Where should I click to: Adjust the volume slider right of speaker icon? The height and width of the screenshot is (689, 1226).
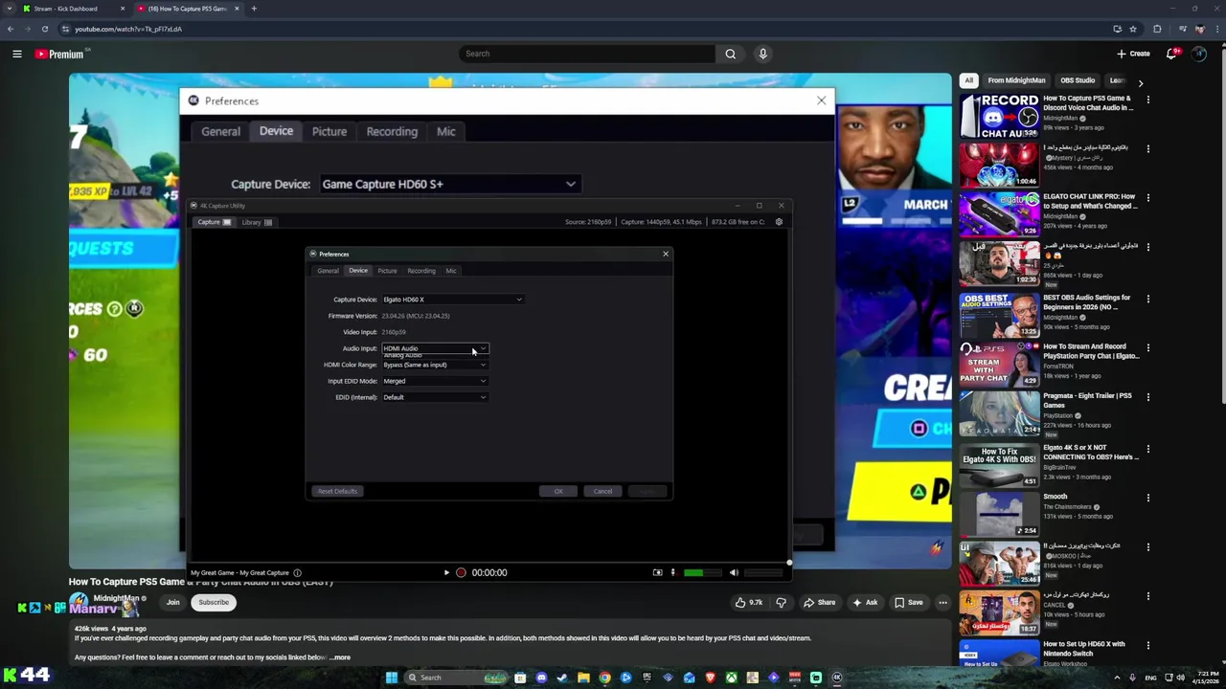coord(763,572)
